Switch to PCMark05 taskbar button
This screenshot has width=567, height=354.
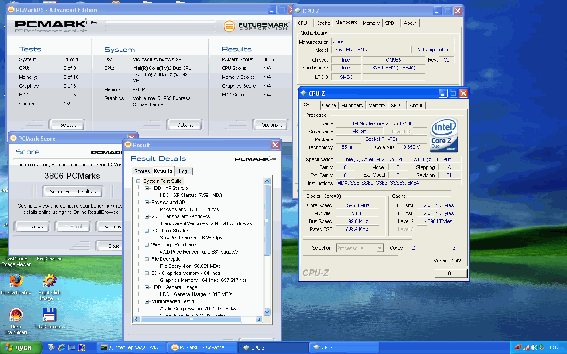(x=202, y=348)
